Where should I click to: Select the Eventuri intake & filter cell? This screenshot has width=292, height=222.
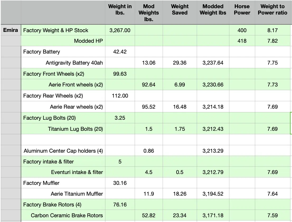pos(77,172)
